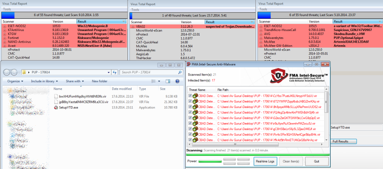The height and width of the screenshot is (169, 383).
Task: Quit FMA Intel-Secure Anti-Malware
Action: click(316, 161)
